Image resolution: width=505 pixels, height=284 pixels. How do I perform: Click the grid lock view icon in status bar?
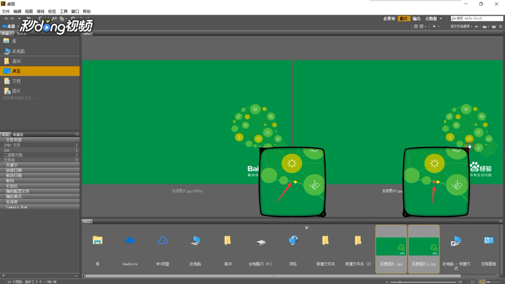473,282
